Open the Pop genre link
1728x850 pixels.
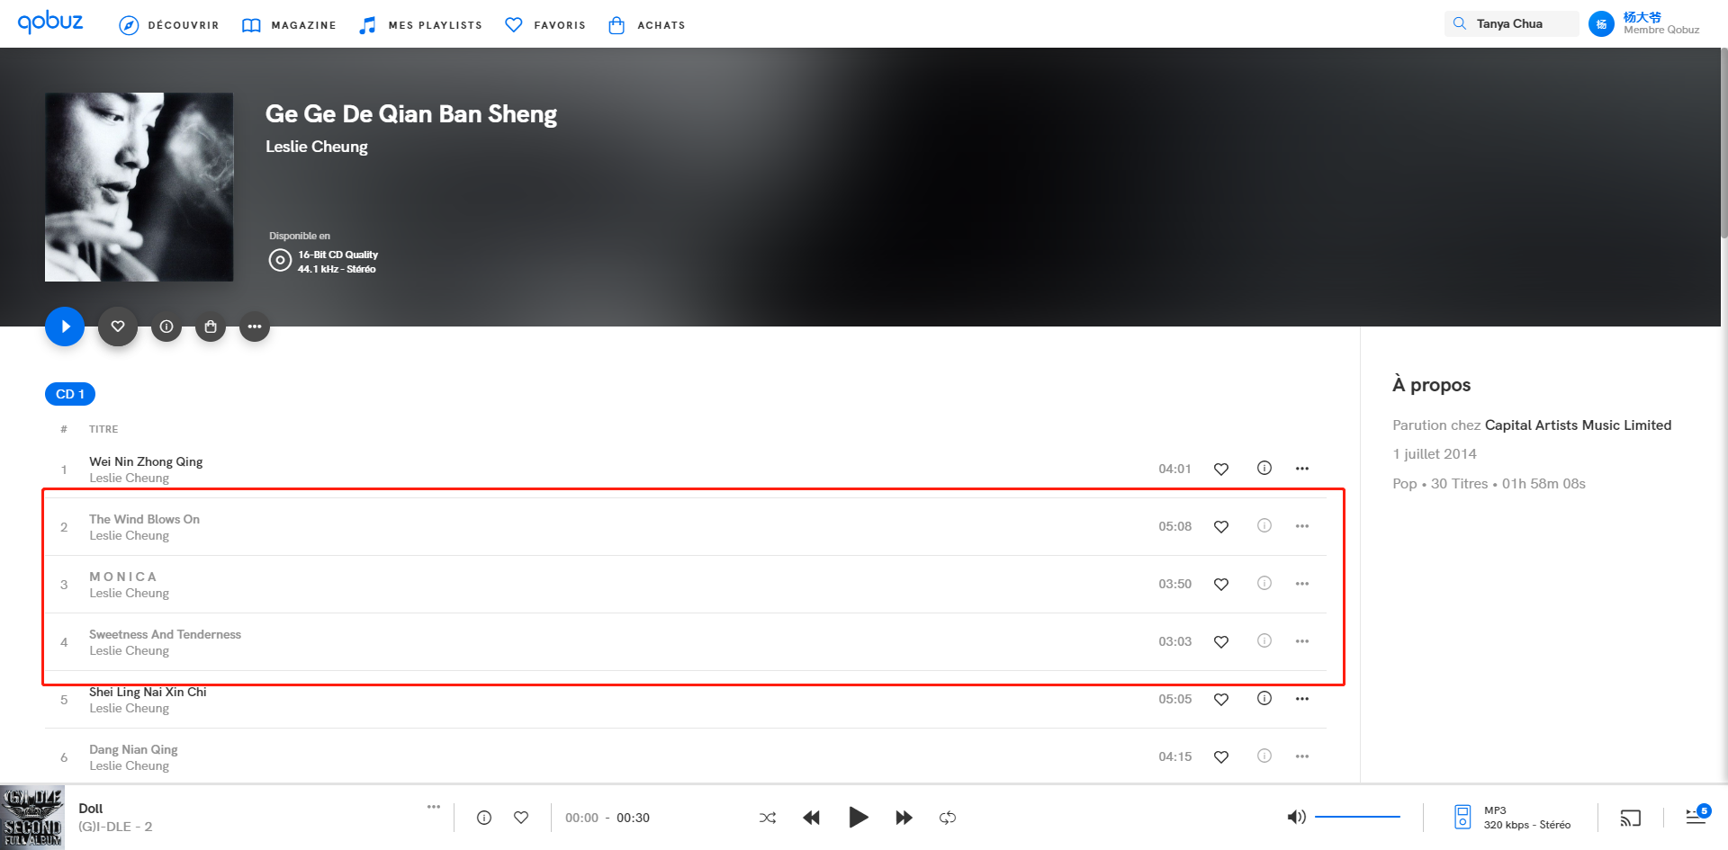pyautogui.click(x=1405, y=483)
